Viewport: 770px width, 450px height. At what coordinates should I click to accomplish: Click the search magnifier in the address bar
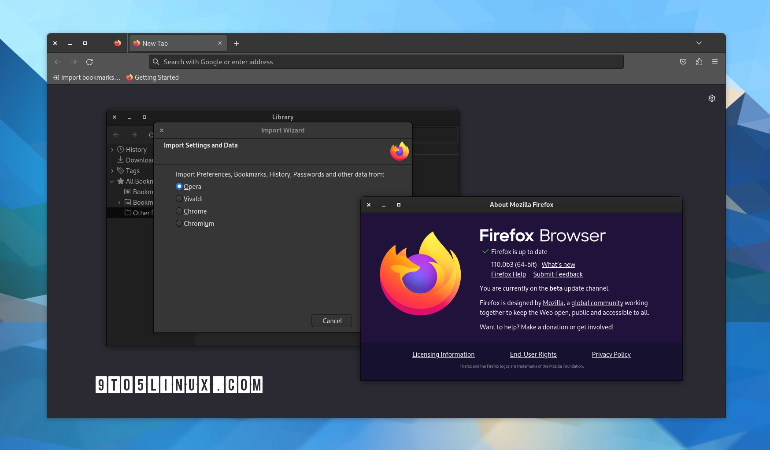point(156,62)
